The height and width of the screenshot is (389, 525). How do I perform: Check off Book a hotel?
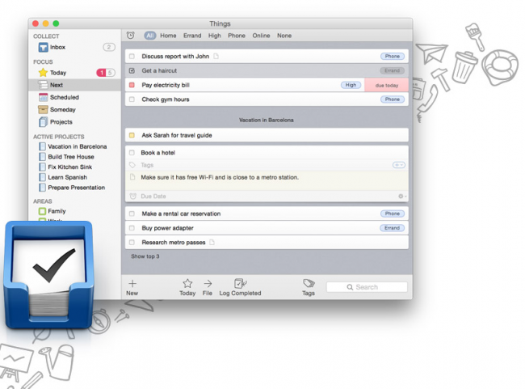tap(132, 153)
